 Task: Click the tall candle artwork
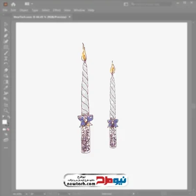(85, 98)
